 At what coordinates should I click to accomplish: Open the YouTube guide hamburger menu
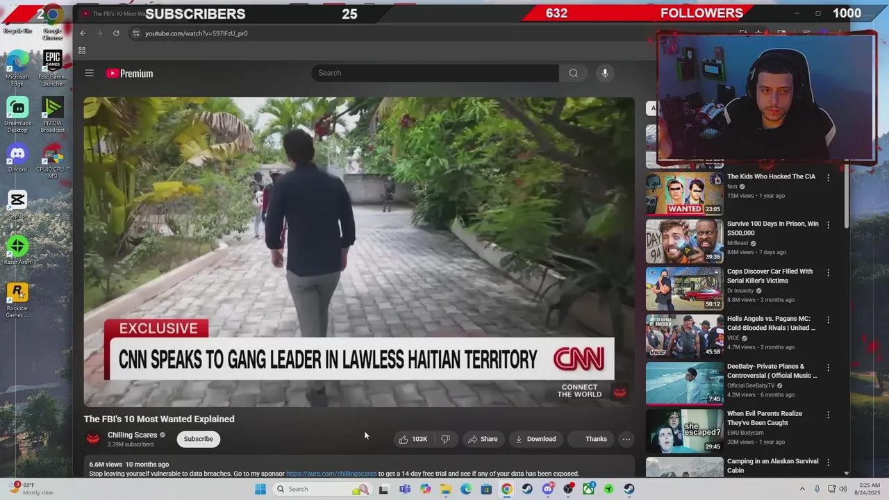click(x=89, y=73)
